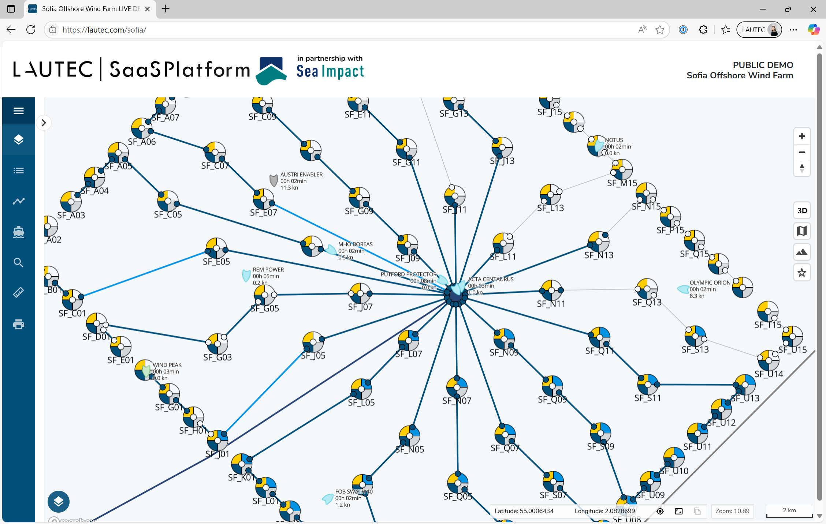The image size is (826, 524).
Task: Click the round layers button bottom-left
Action: click(59, 501)
